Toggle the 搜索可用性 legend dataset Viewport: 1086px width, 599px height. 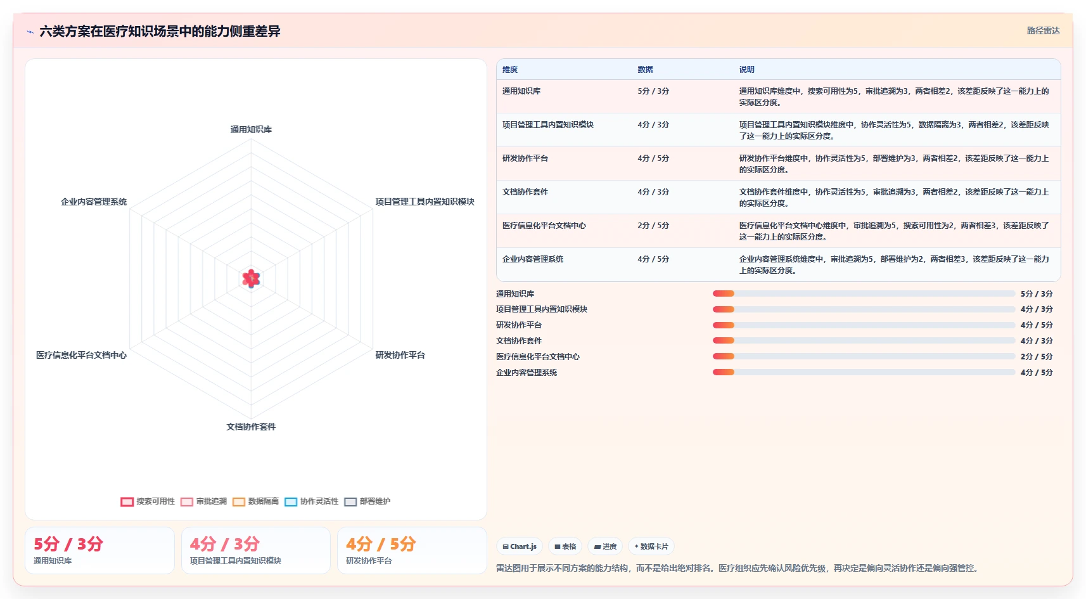(148, 501)
